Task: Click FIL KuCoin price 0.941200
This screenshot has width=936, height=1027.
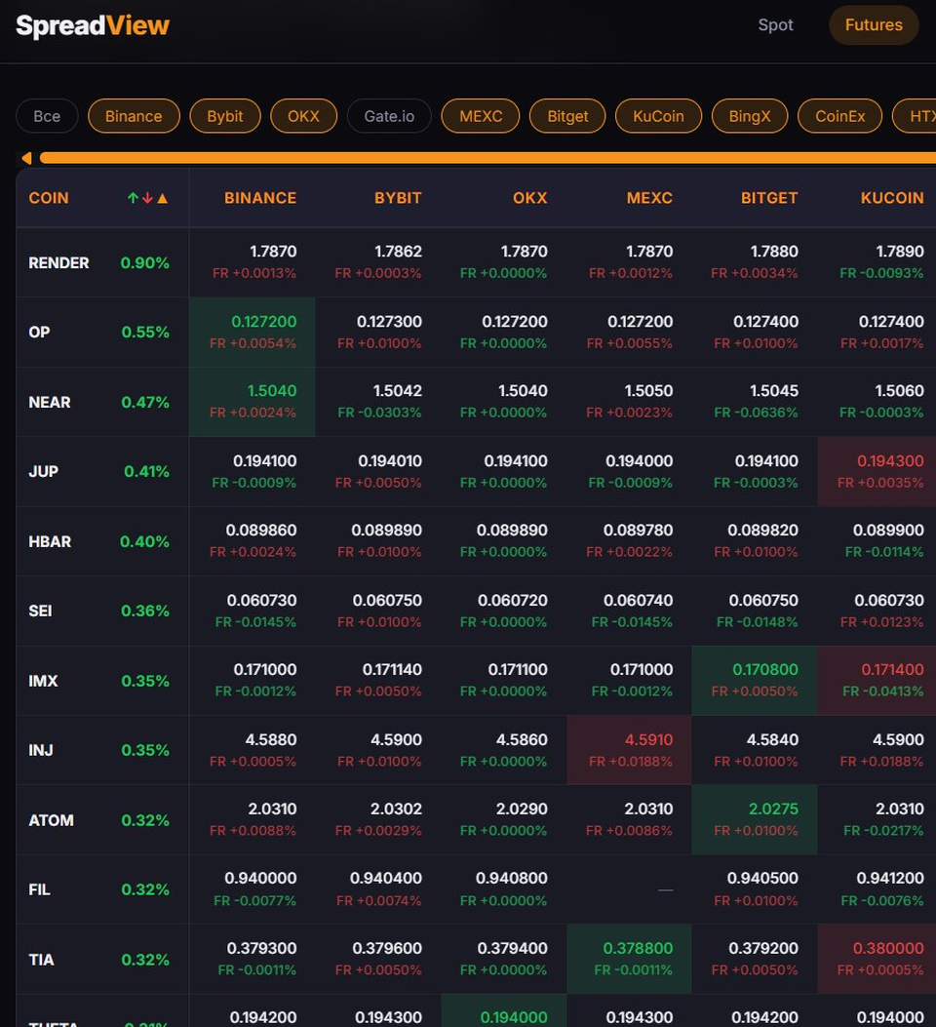Action: click(x=890, y=879)
